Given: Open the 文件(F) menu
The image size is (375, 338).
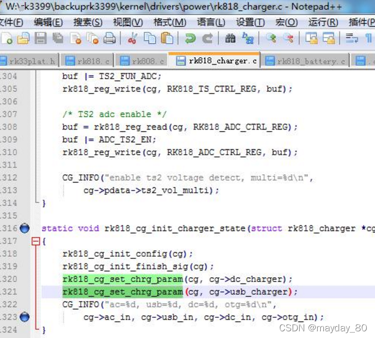Looking at the screenshot, I should [11, 23].
